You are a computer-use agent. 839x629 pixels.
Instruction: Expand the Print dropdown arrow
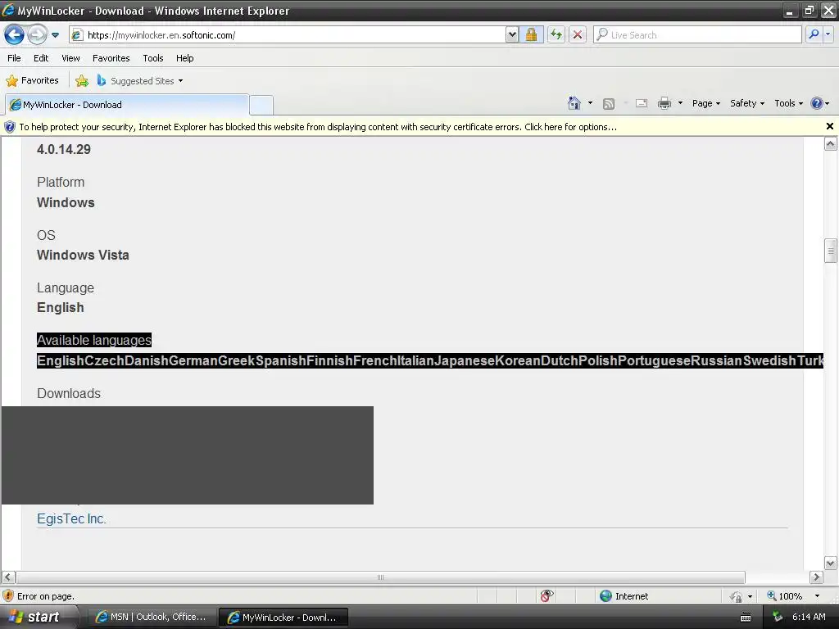click(x=680, y=103)
